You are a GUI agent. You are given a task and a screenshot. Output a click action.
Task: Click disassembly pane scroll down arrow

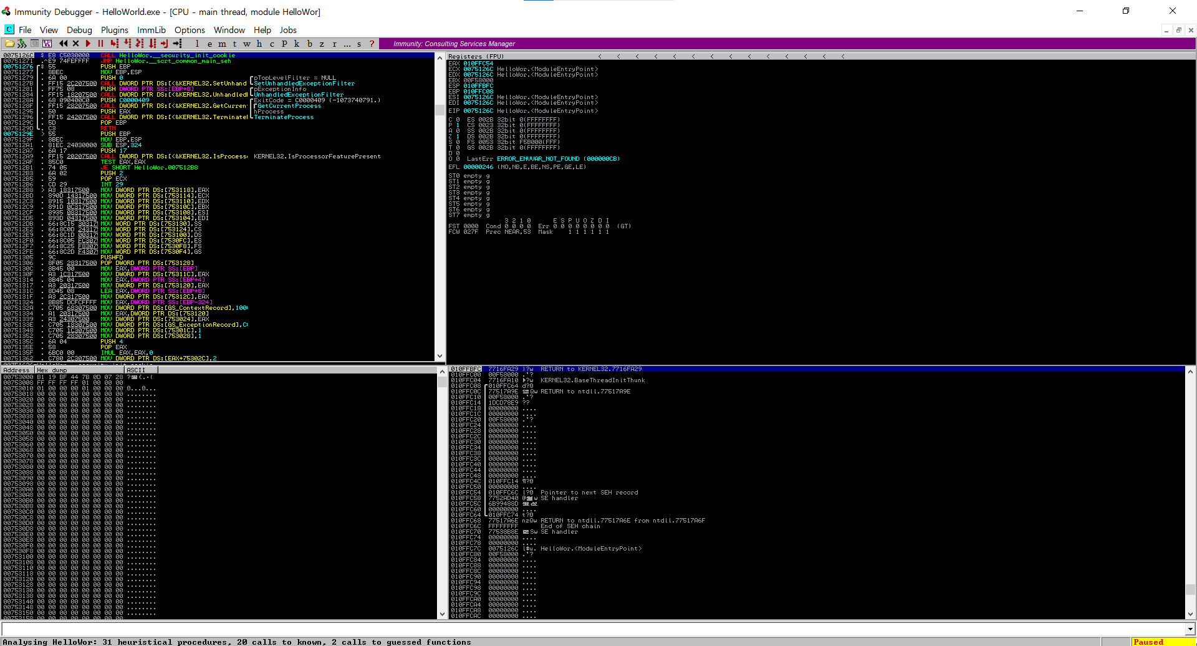[x=440, y=356]
